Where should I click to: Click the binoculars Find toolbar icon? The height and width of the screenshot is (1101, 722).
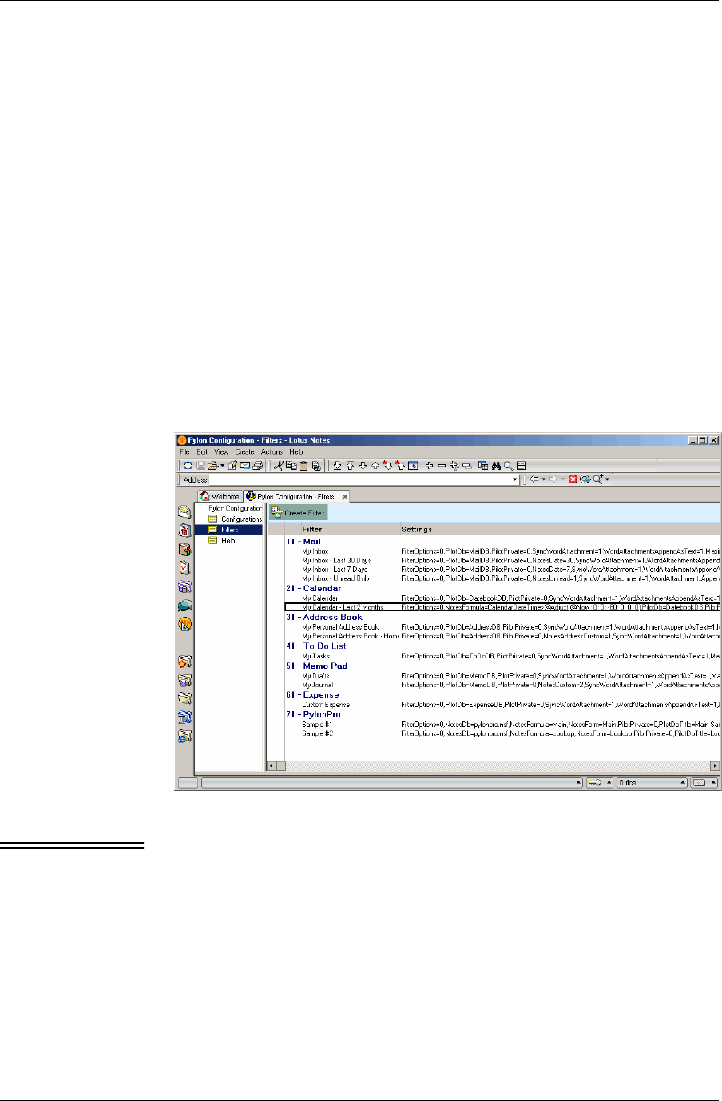click(496, 466)
